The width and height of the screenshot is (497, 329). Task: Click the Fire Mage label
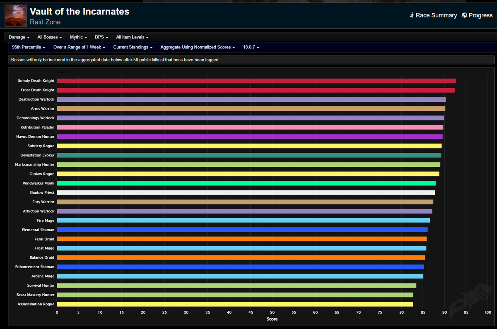(46, 221)
